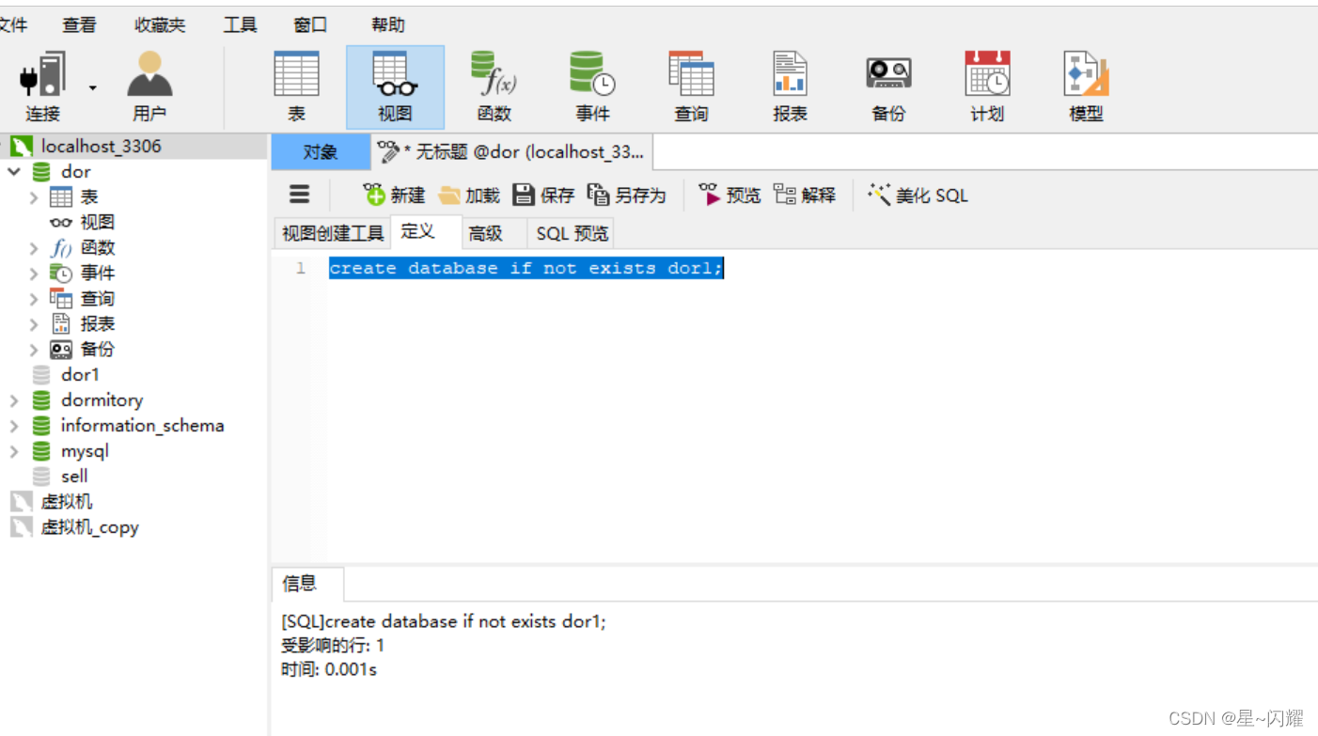Click the 预览 preview button
This screenshot has height=736, width=1318.
coord(730,195)
